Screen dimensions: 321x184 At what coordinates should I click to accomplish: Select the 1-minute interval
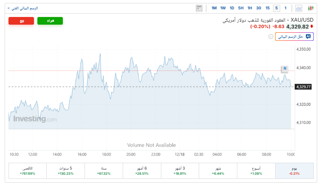click(286, 8)
